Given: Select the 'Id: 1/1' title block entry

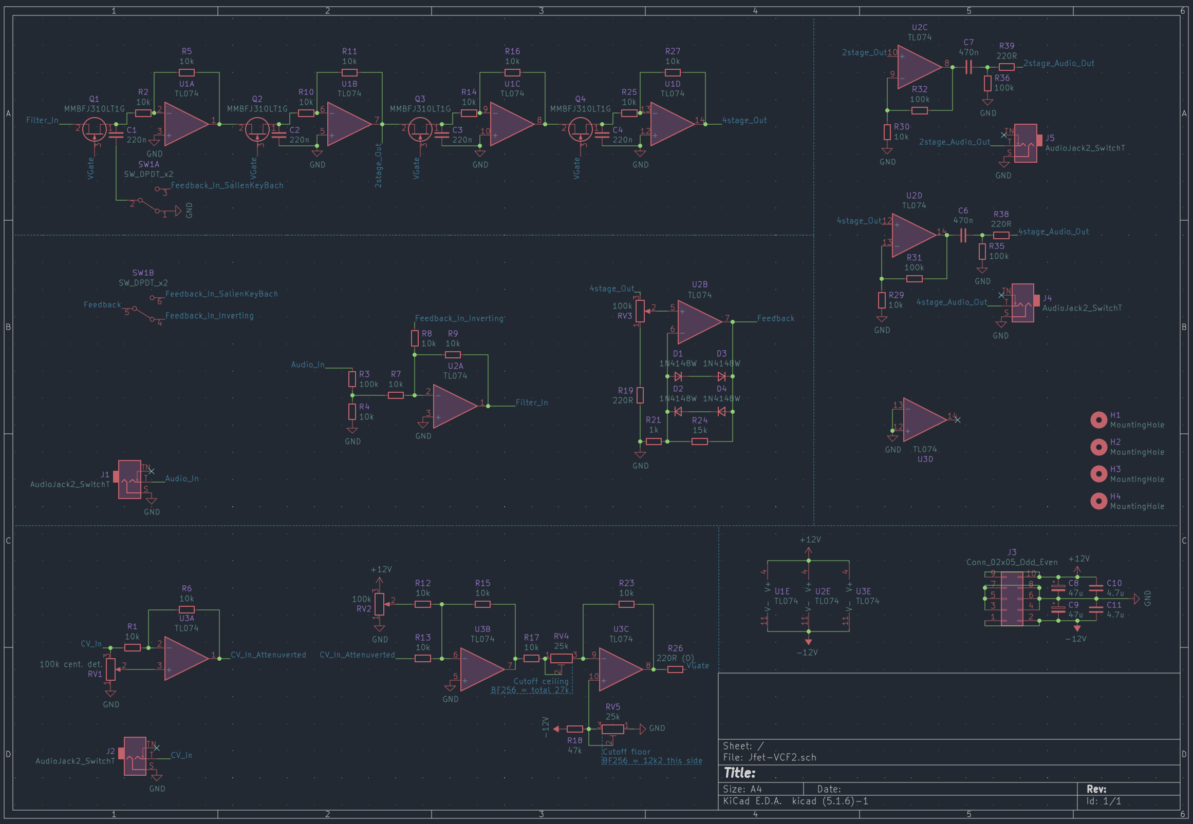Looking at the screenshot, I should [1104, 801].
